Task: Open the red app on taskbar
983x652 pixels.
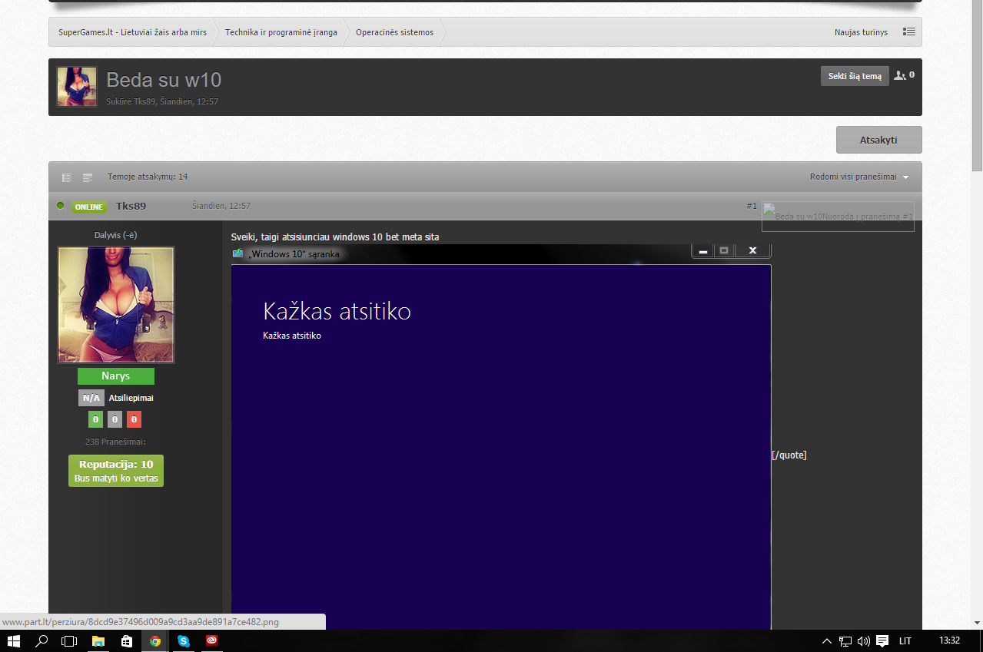Action: 211,640
